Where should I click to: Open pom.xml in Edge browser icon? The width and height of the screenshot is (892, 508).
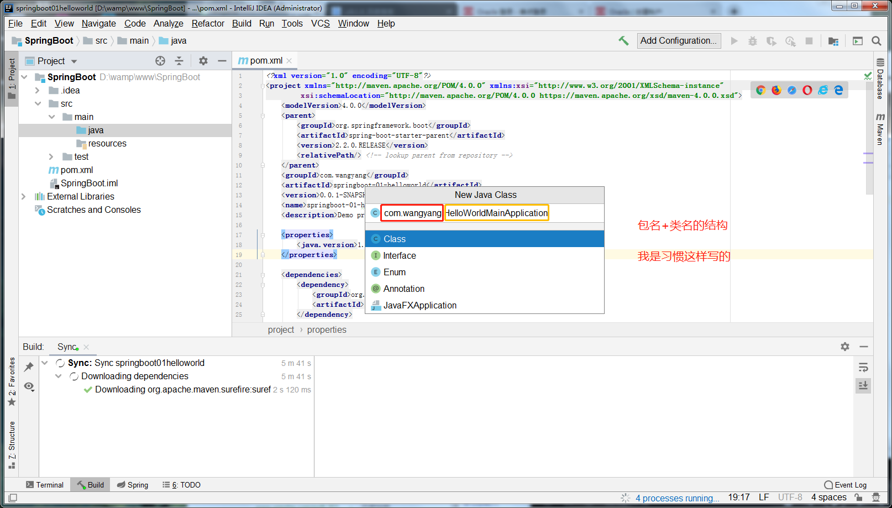pyautogui.click(x=838, y=90)
